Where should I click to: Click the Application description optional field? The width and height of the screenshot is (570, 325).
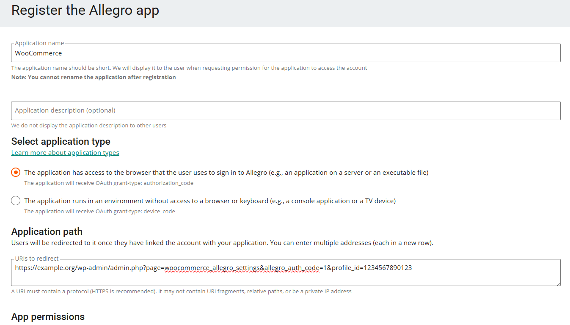click(x=286, y=110)
